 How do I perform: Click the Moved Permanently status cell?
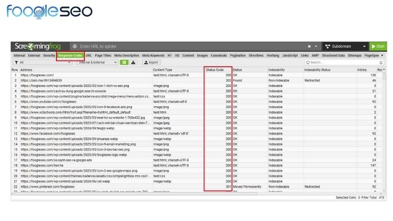[x=247, y=187]
